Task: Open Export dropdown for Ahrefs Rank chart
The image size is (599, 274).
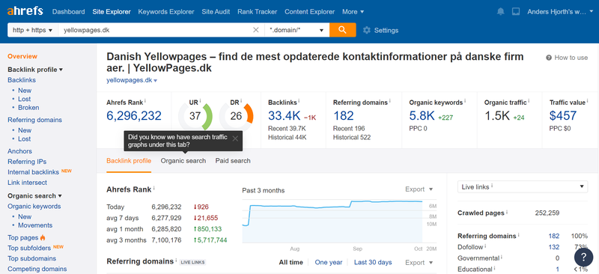Action: [x=419, y=189]
